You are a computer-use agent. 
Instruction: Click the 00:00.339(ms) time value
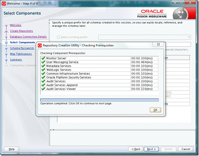click(142, 89)
